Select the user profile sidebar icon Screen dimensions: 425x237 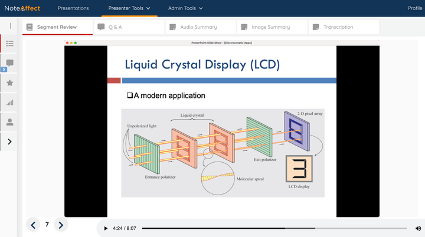(9, 122)
